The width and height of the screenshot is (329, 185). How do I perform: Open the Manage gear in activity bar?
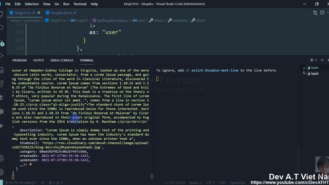click(x=2, y=172)
